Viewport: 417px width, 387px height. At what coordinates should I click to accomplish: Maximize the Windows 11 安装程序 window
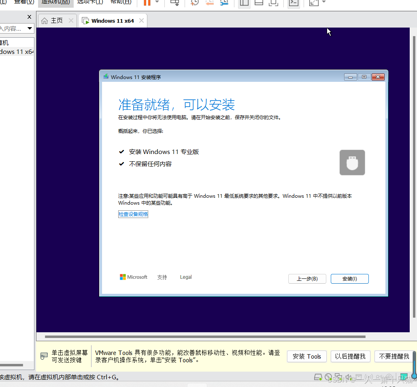tap(364, 77)
